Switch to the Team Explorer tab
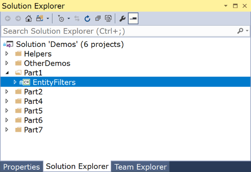 coord(141,167)
